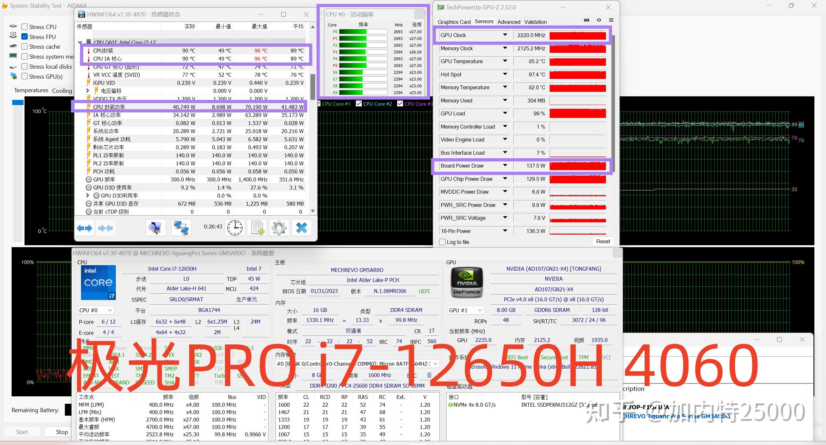Switch to the Graphics Card tab

pos(454,22)
